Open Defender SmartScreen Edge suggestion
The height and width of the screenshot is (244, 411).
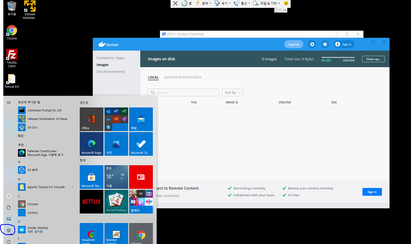(x=46, y=153)
